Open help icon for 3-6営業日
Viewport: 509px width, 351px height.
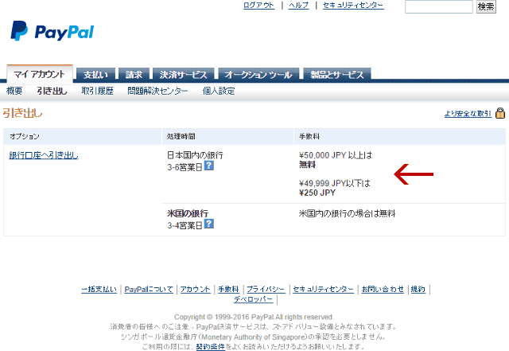click(208, 166)
